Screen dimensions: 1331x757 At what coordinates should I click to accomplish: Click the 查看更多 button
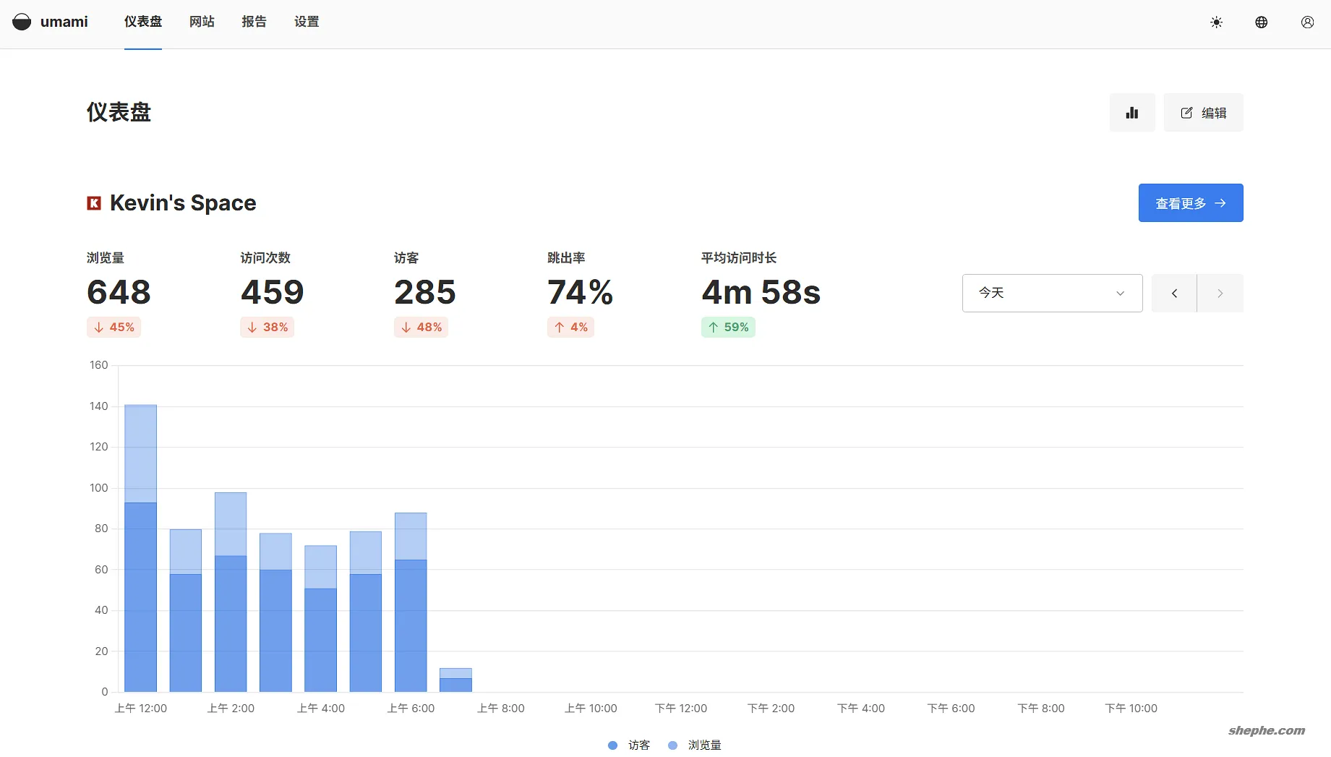pos(1190,203)
